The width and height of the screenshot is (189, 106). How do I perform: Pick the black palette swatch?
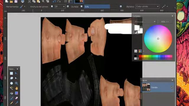click(x=136, y=56)
